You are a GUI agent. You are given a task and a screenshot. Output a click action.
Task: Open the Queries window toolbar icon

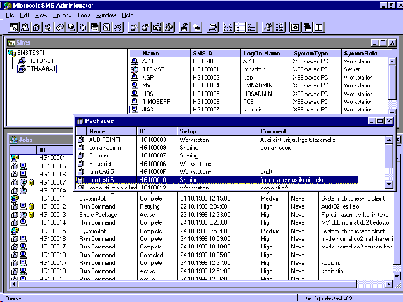(x=48, y=27)
